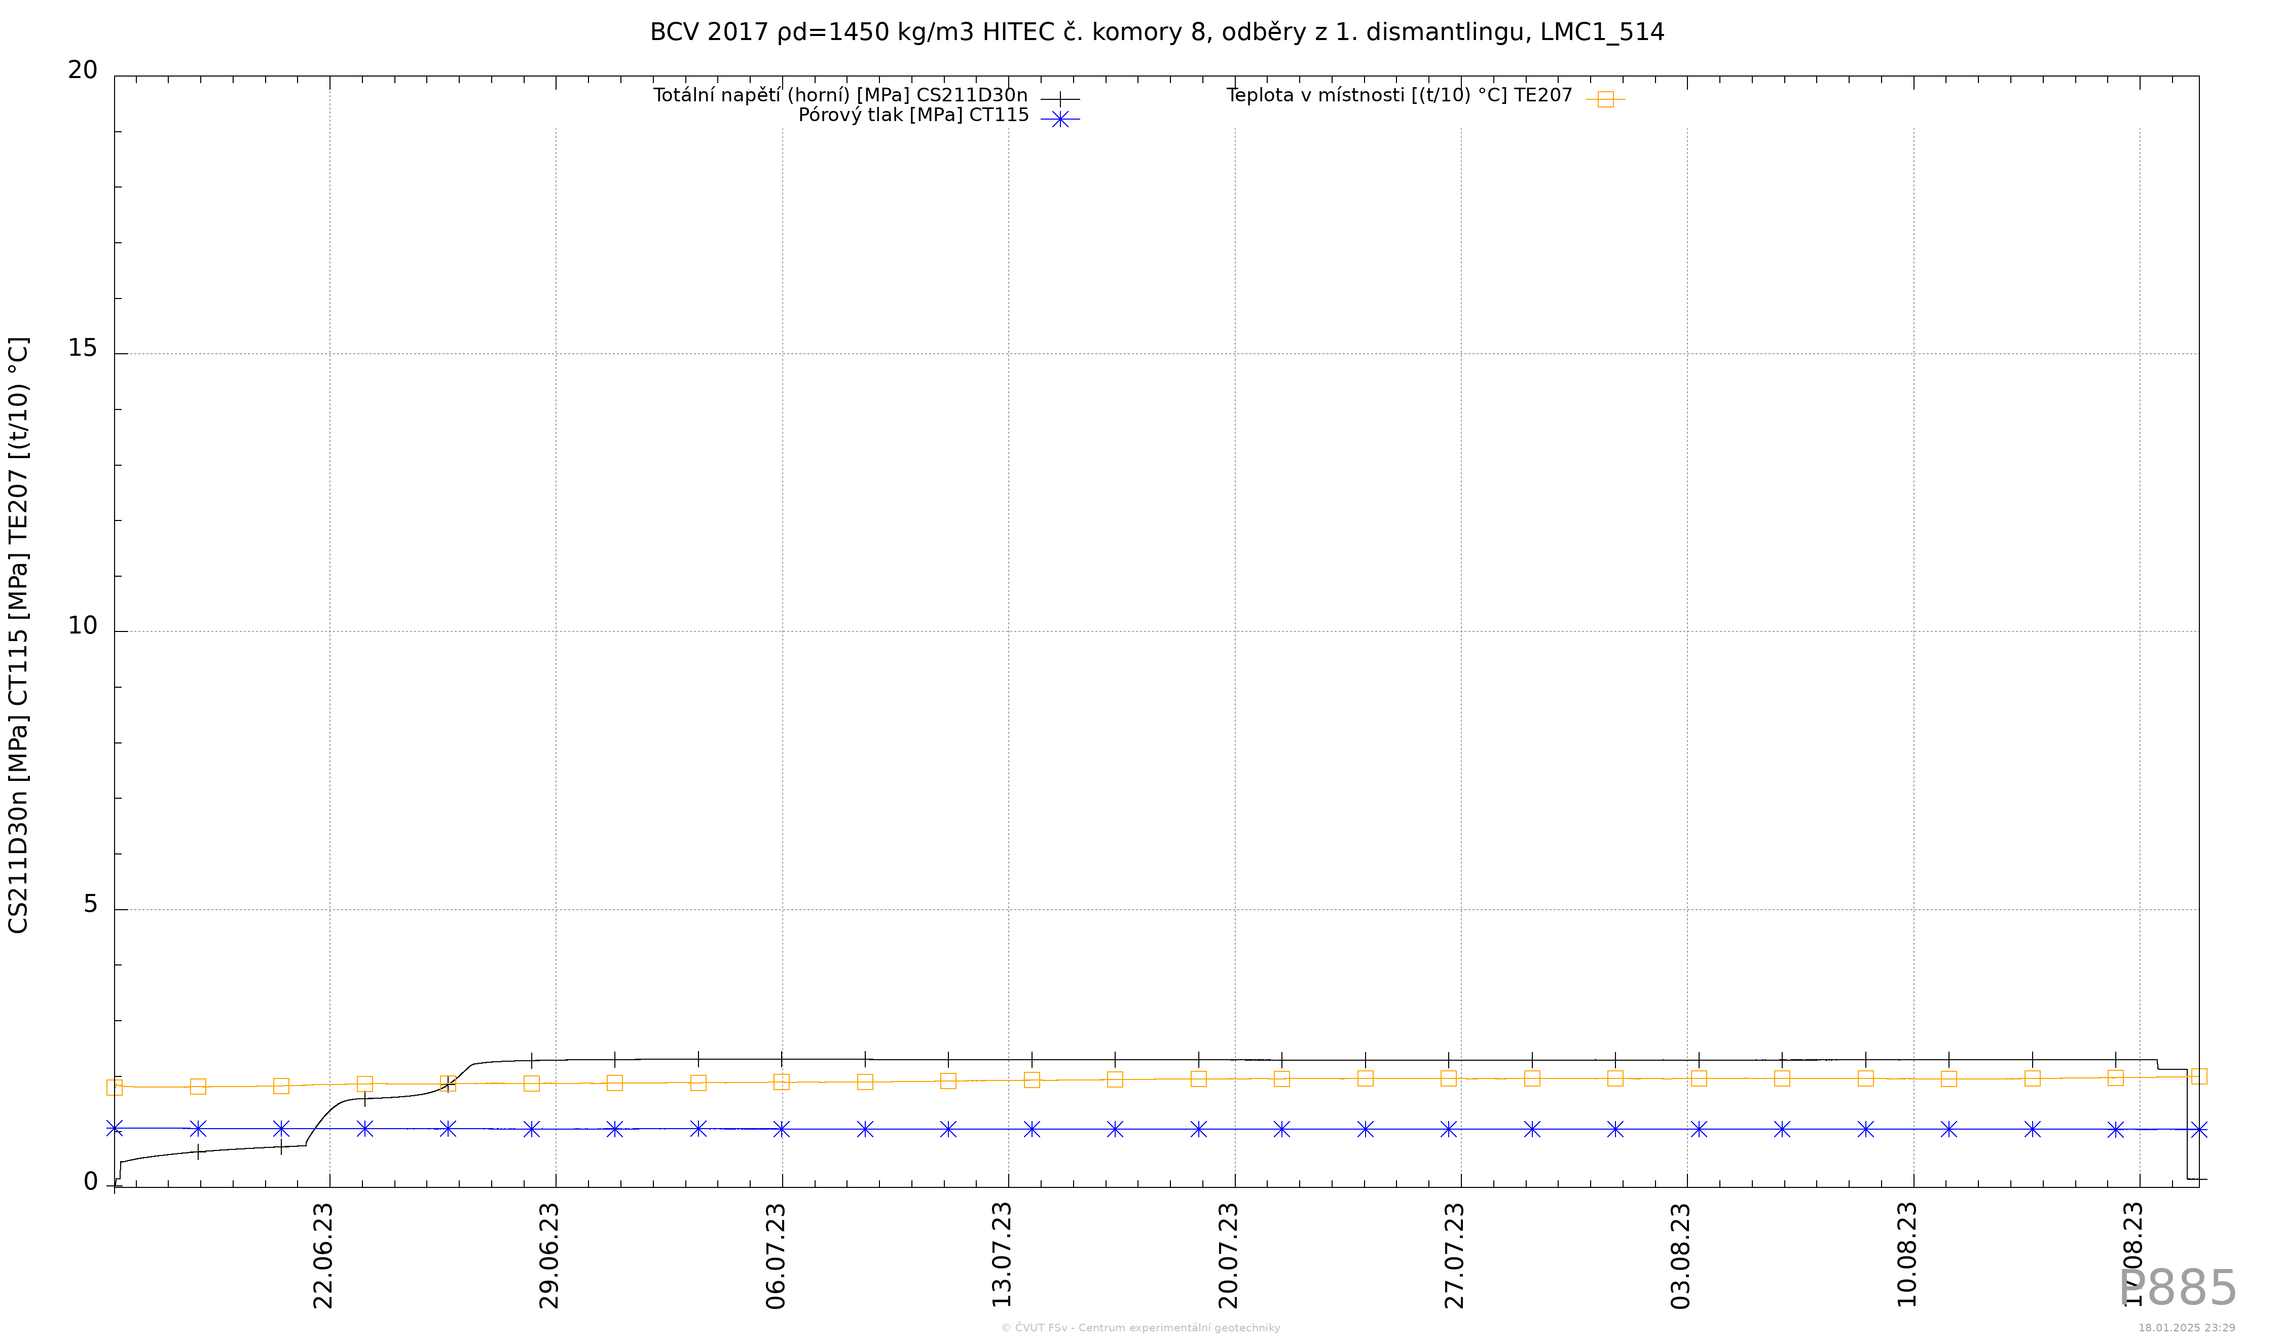
Task: Click the chart title 'BCV 2017 ρd=1450 kg/m3 HITEC'
Action: [853, 32]
